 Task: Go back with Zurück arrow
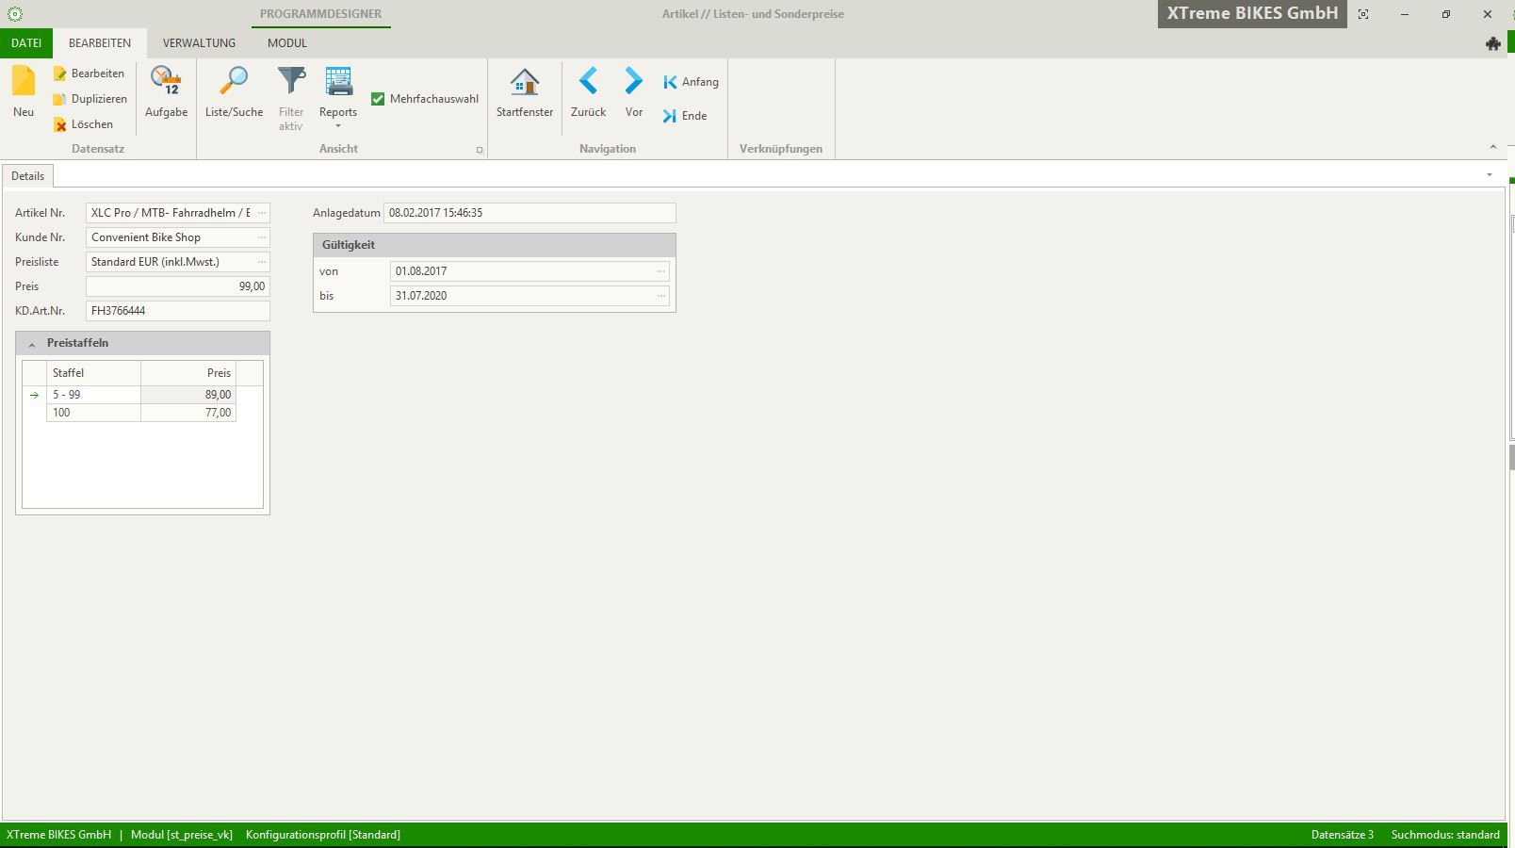tap(588, 83)
